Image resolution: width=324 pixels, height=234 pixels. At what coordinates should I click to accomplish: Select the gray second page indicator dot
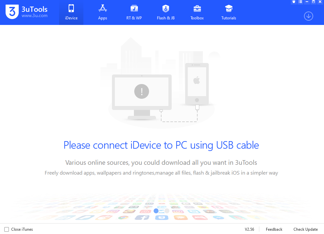167,211
